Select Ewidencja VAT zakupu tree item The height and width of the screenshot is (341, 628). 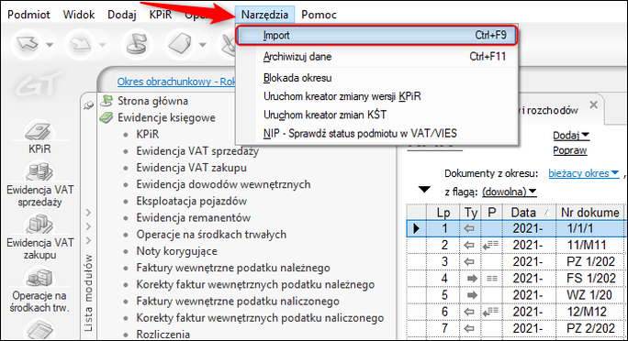click(192, 168)
